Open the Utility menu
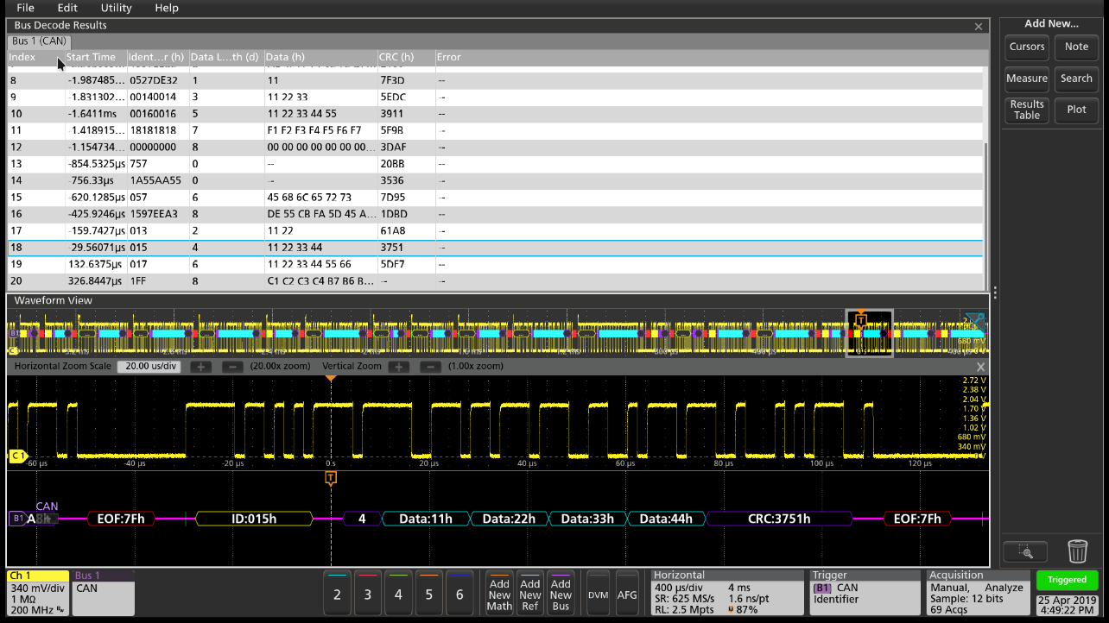1109x623 pixels. click(x=115, y=8)
